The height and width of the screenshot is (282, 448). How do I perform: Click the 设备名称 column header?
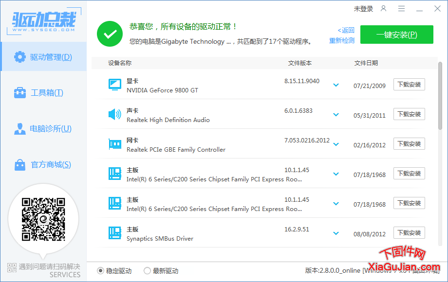[120, 63]
